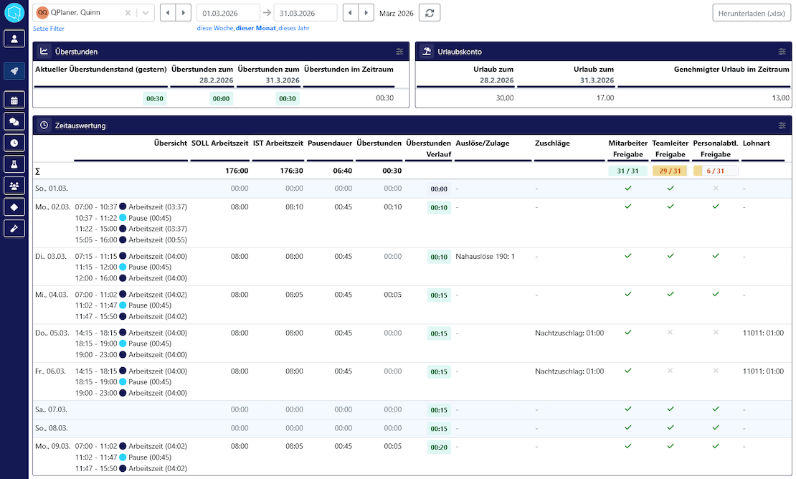796x479 pixels.
Task: Click the 'Setze Filter' link
Action: 49,29
